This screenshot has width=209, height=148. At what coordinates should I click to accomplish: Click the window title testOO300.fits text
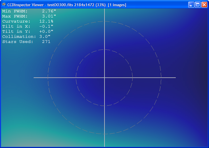(60, 5)
